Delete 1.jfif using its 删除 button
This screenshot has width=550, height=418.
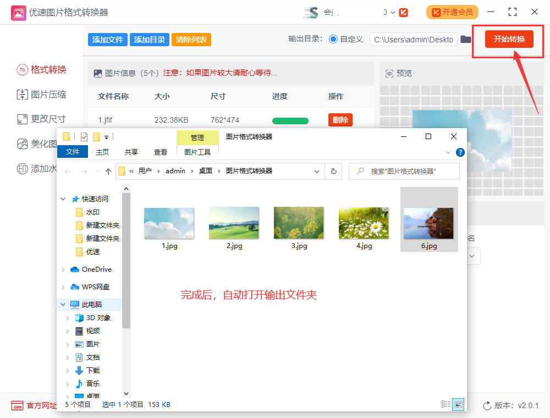pyautogui.click(x=340, y=119)
